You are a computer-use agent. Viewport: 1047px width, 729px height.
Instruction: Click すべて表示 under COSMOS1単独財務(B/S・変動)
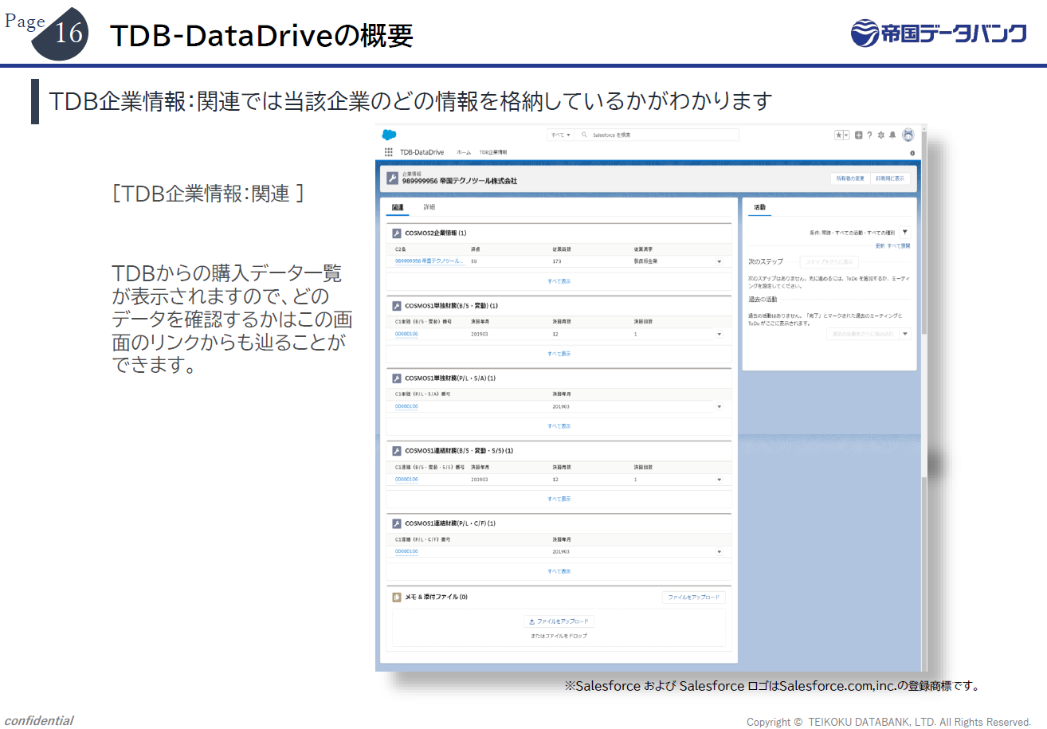pyautogui.click(x=559, y=354)
